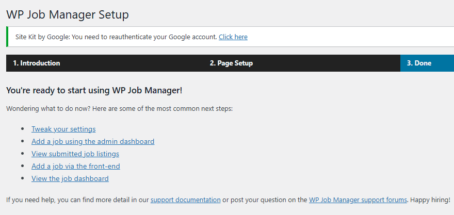454x215 pixels.
Task: Open 'Add a job using the admin dashboard'
Action: (93, 141)
